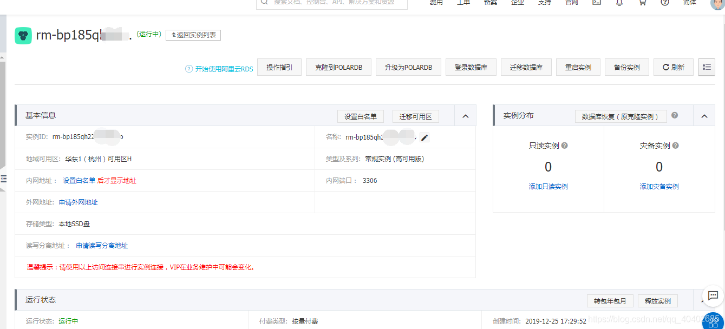Edit the instance name with the pencil icon
The image size is (725, 329).
[x=424, y=137]
